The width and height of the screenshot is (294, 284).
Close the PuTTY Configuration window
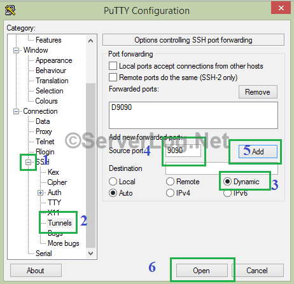point(281,8)
